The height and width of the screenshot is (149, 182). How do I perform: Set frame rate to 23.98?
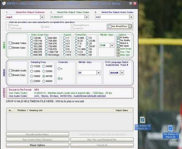pyautogui.click(x=87, y=41)
